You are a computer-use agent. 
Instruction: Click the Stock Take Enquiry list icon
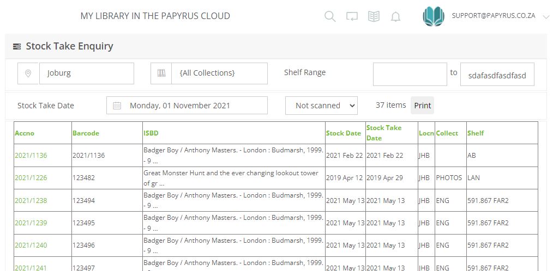coord(17,46)
